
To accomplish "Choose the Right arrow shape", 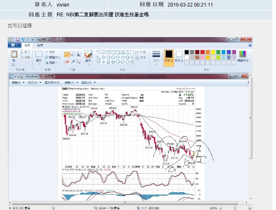I will 118,57.
